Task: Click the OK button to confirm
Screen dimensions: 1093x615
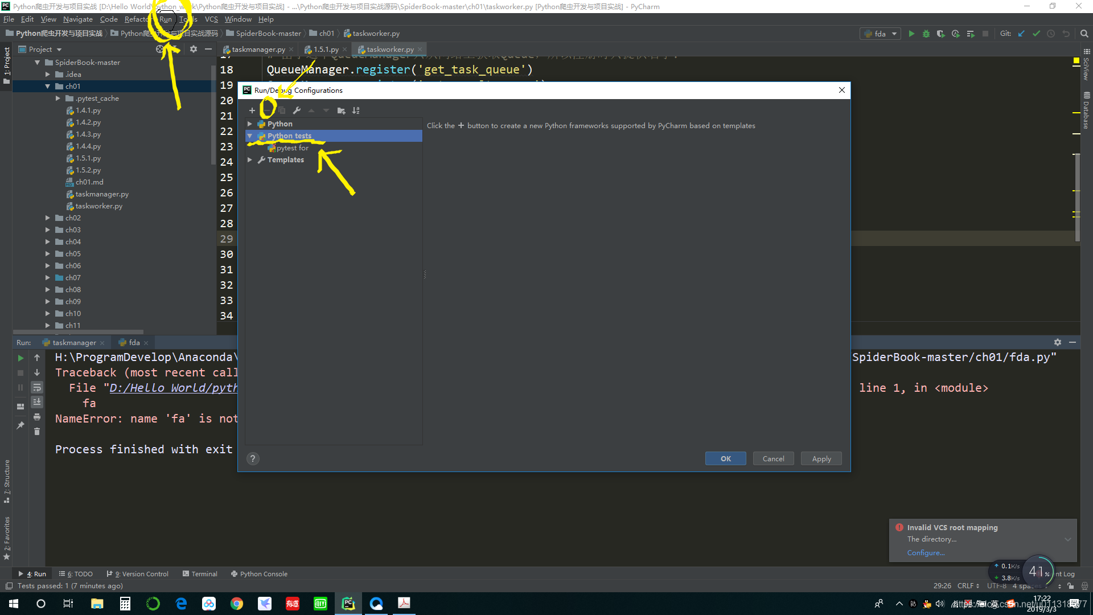Action: click(x=725, y=458)
